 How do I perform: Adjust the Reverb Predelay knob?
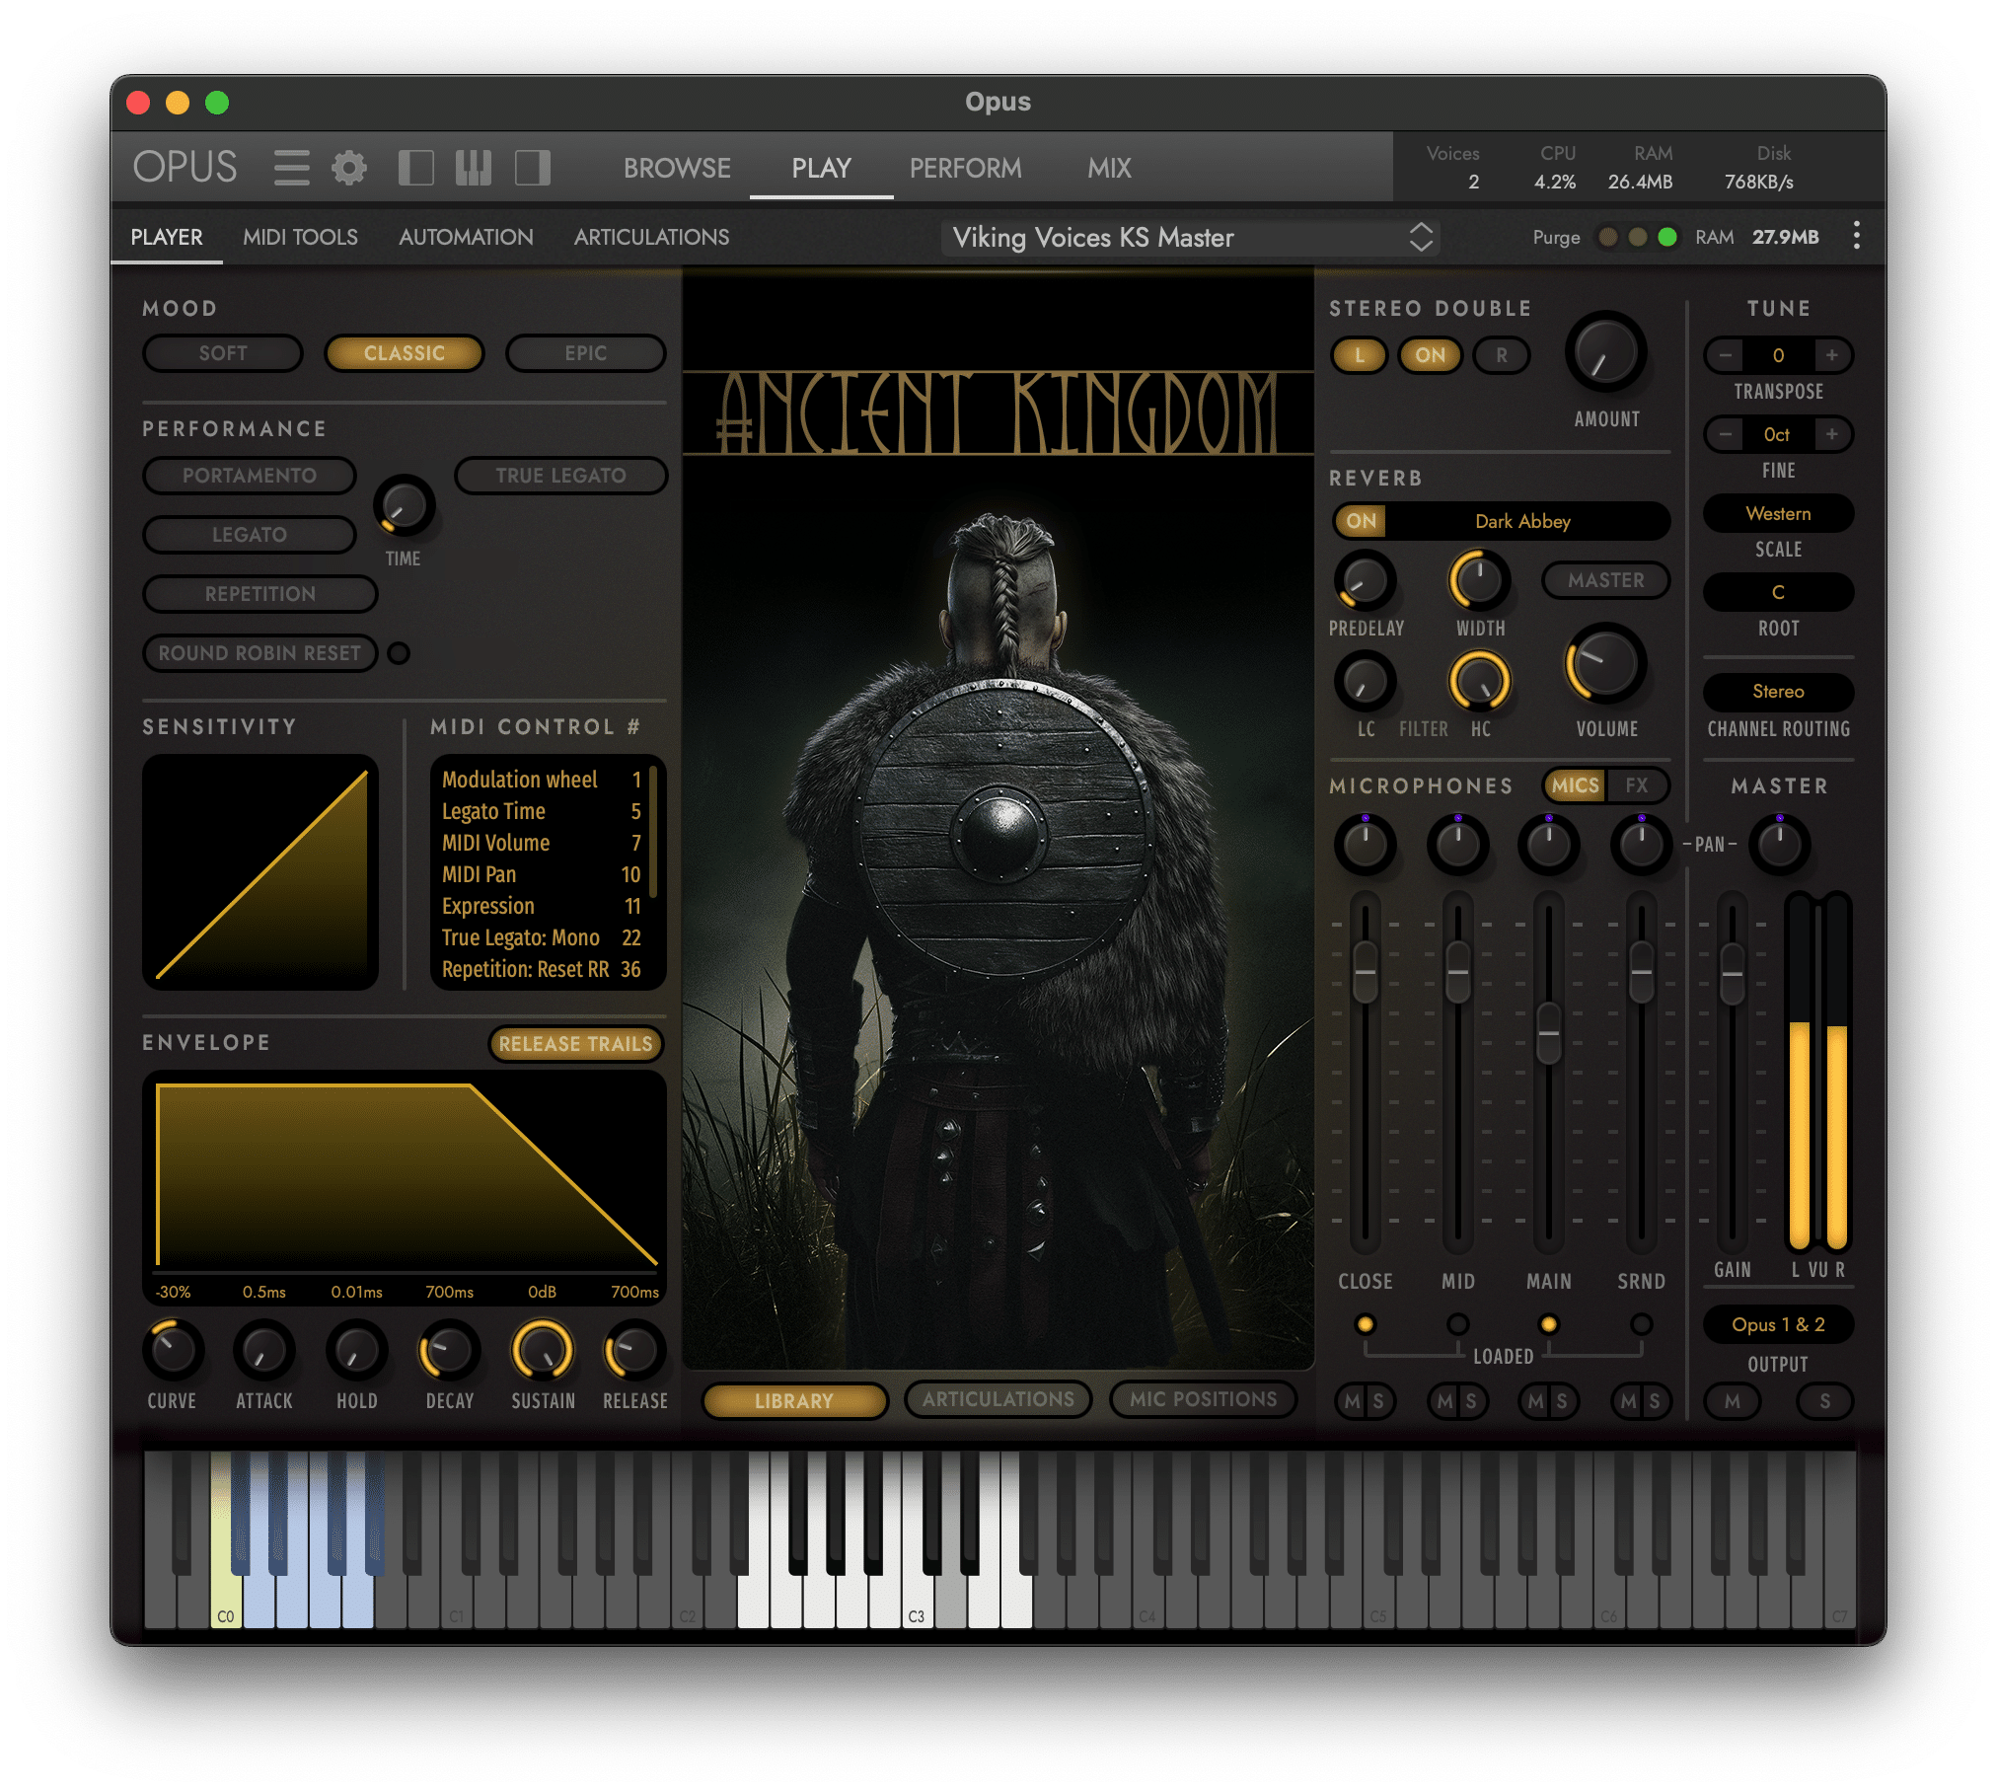[1366, 580]
